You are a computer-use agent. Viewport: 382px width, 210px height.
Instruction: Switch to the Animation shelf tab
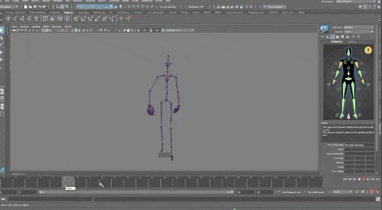point(83,12)
